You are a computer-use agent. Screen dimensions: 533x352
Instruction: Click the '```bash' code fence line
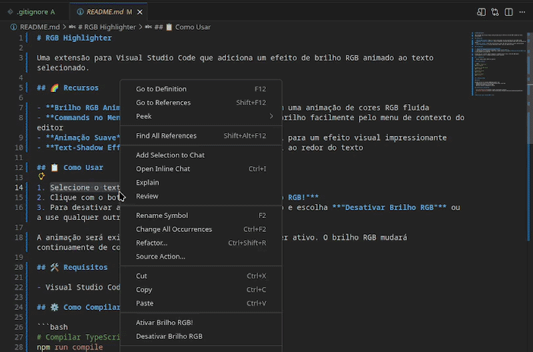tap(53, 327)
